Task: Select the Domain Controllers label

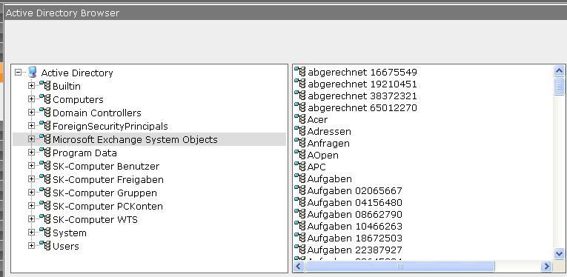Action: [97, 113]
